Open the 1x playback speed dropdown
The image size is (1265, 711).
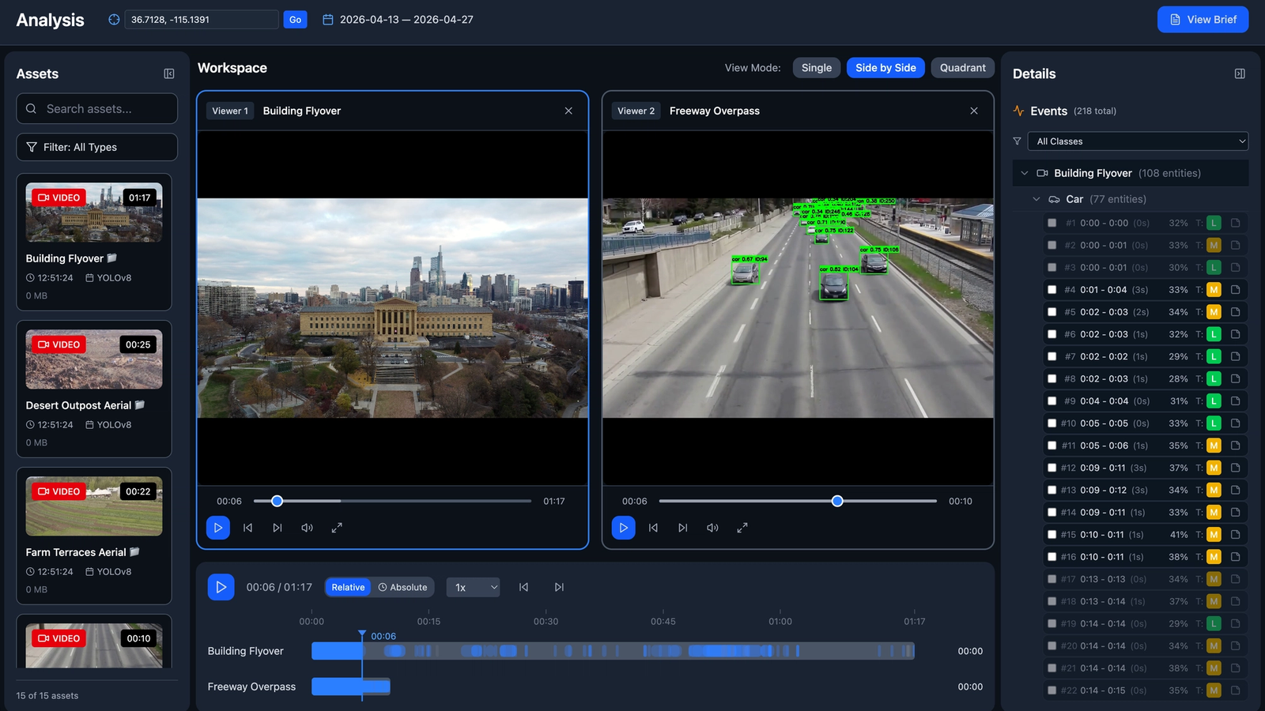coord(473,587)
